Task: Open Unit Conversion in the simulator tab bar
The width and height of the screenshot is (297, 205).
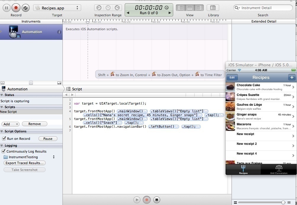Action: tap(278, 170)
